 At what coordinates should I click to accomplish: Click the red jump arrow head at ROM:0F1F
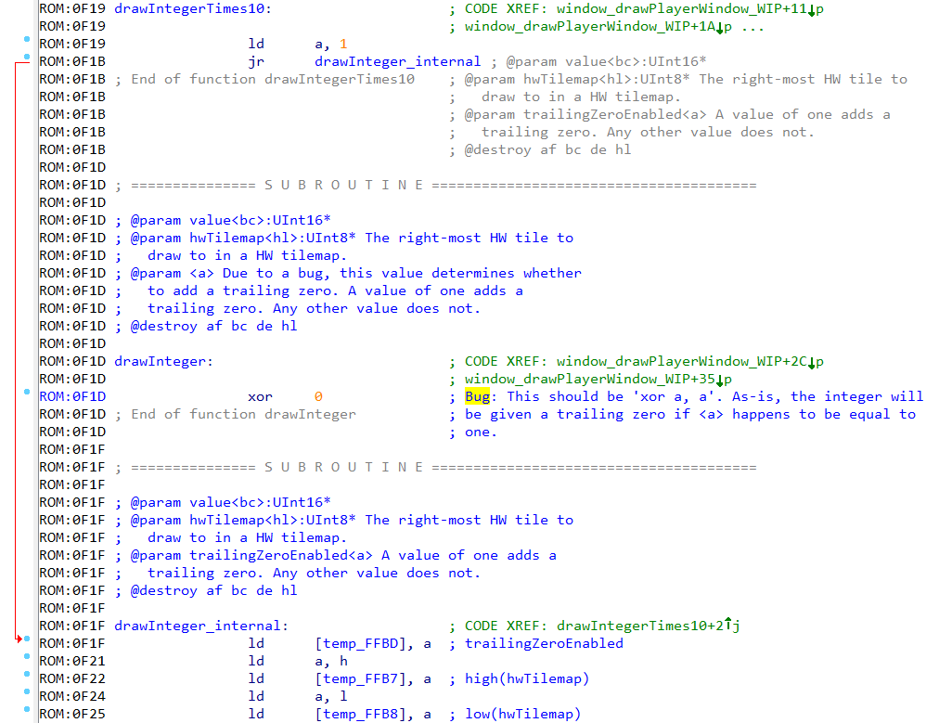[19, 639]
